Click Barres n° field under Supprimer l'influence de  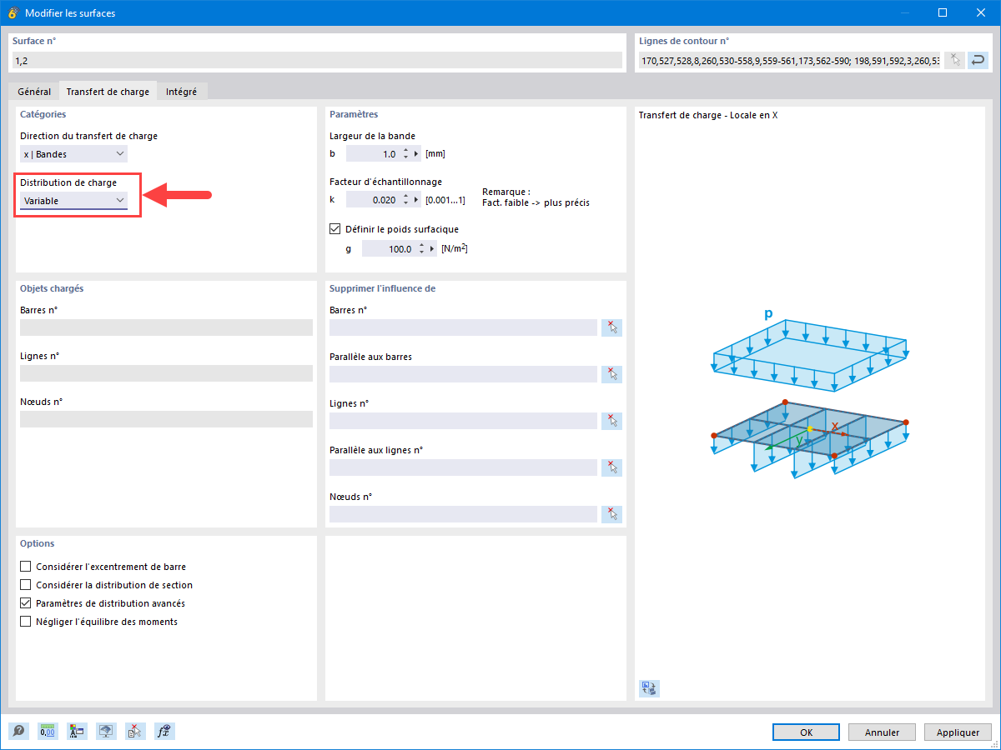(x=464, y=327)
